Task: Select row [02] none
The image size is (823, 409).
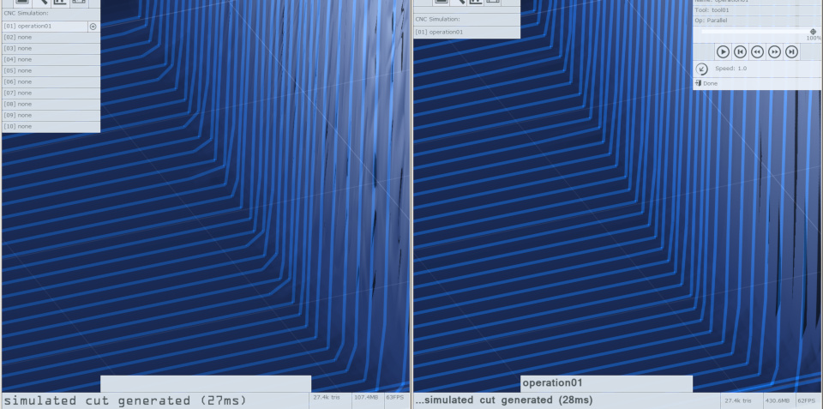Action: pyautogui.click(x=51, y=37)
